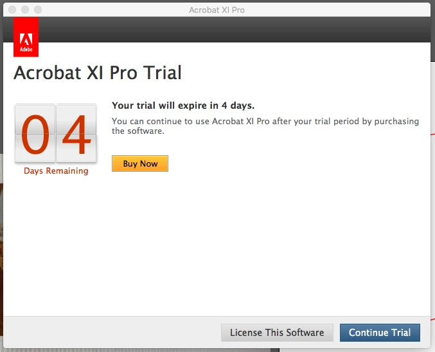Close the Acrobat XI Pro dialog

pos(12,10)
